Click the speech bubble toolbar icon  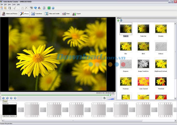(35, 8)
